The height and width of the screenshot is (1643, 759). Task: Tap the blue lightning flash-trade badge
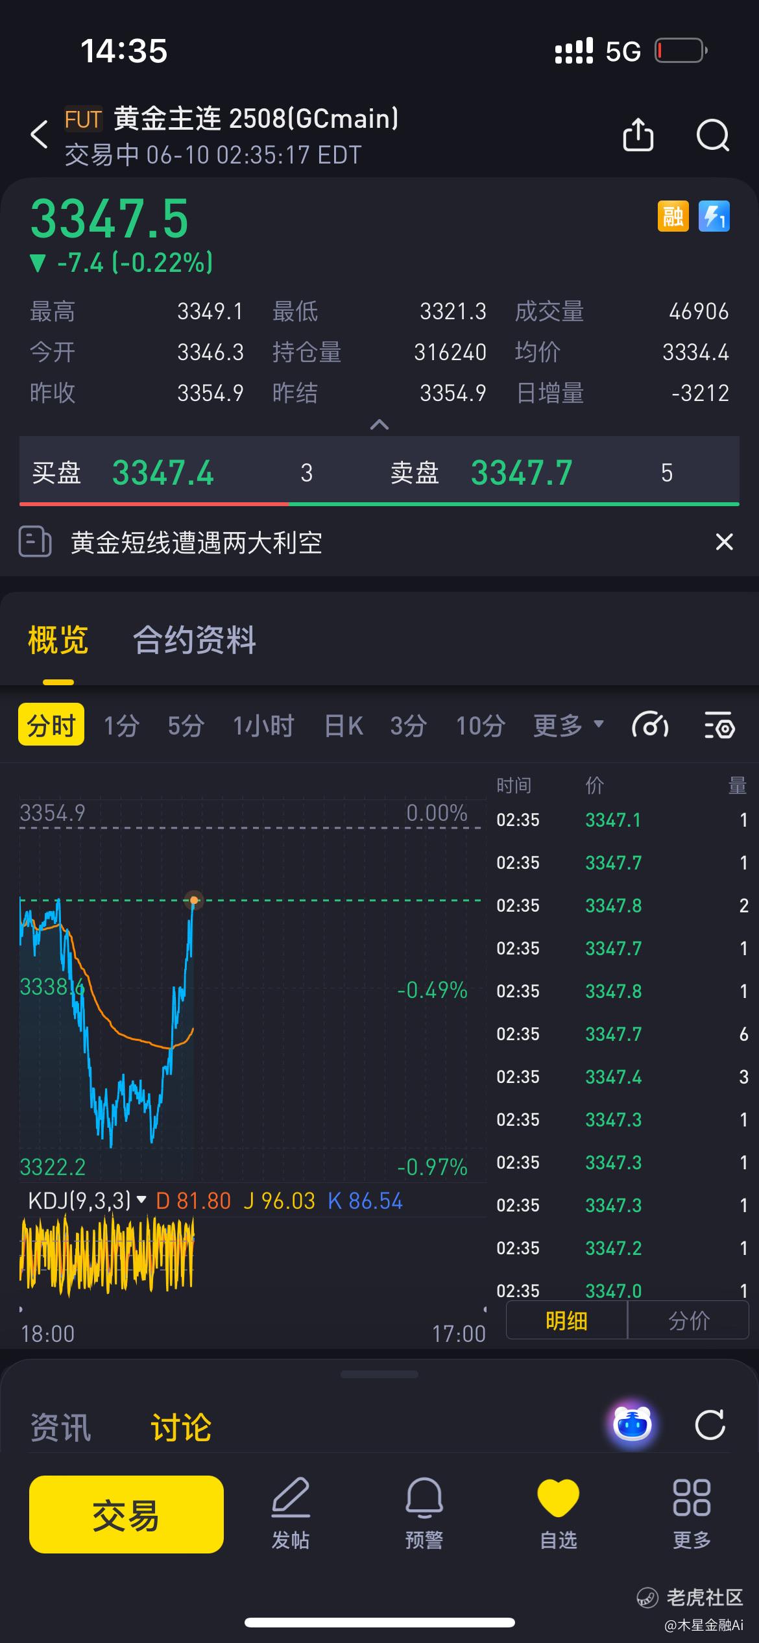[x=714, y=216]
